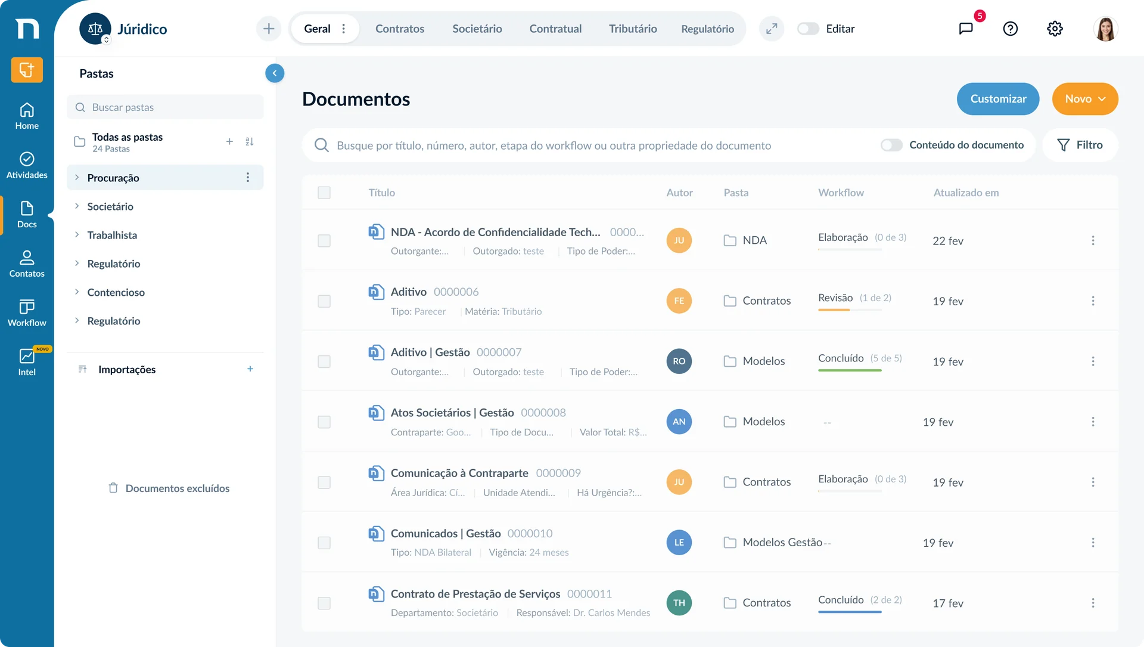Collapse the Pastas panel with arrow
This screenshot has width=1144, height=647.
[275, 73]
